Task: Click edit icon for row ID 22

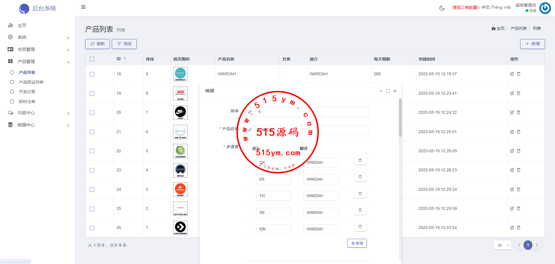Action: [x=512, y=151]
